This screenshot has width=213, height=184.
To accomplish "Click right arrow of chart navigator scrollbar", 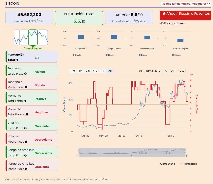I will 187,156.
